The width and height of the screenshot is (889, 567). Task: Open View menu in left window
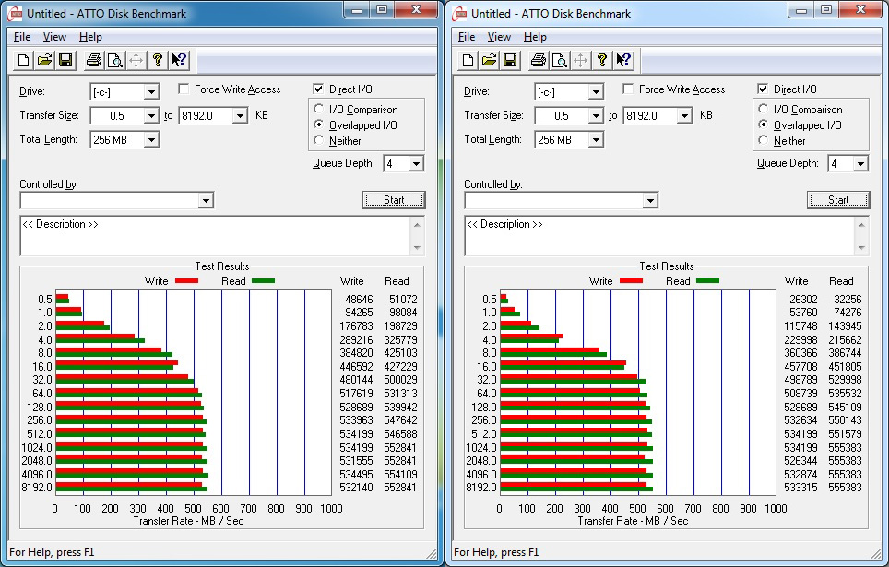(x=54, y=37)
